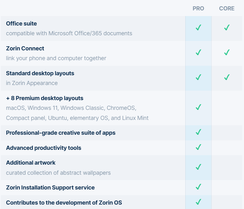Click PRO checkmark for Standard desktop layouts
Viewport: 244px width, 209px height.
pyautogui.click(x=198, y=77)
